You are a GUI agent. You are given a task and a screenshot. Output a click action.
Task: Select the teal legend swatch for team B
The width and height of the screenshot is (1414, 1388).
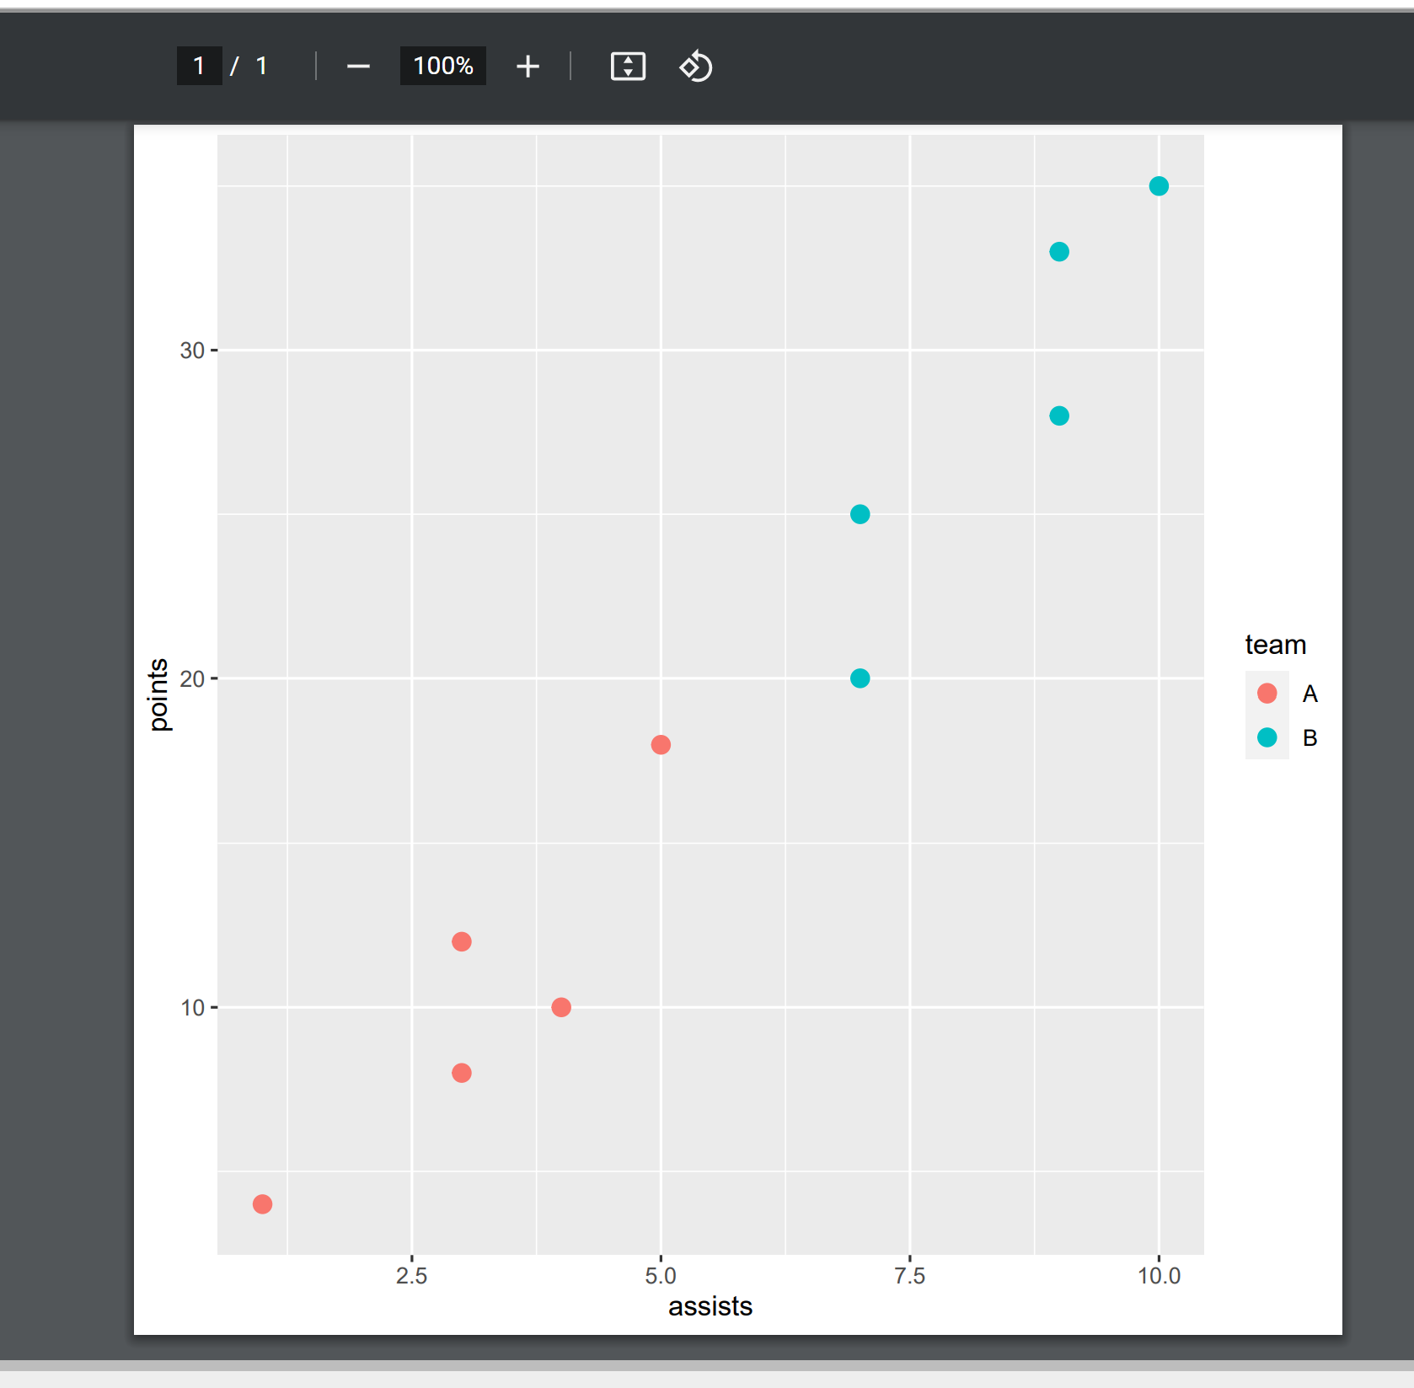coord(1267,737)
